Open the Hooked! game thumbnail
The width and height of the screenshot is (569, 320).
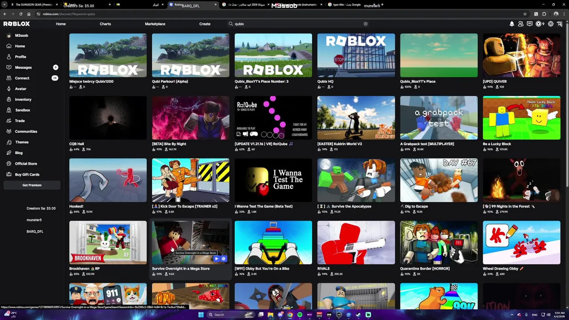108,180
